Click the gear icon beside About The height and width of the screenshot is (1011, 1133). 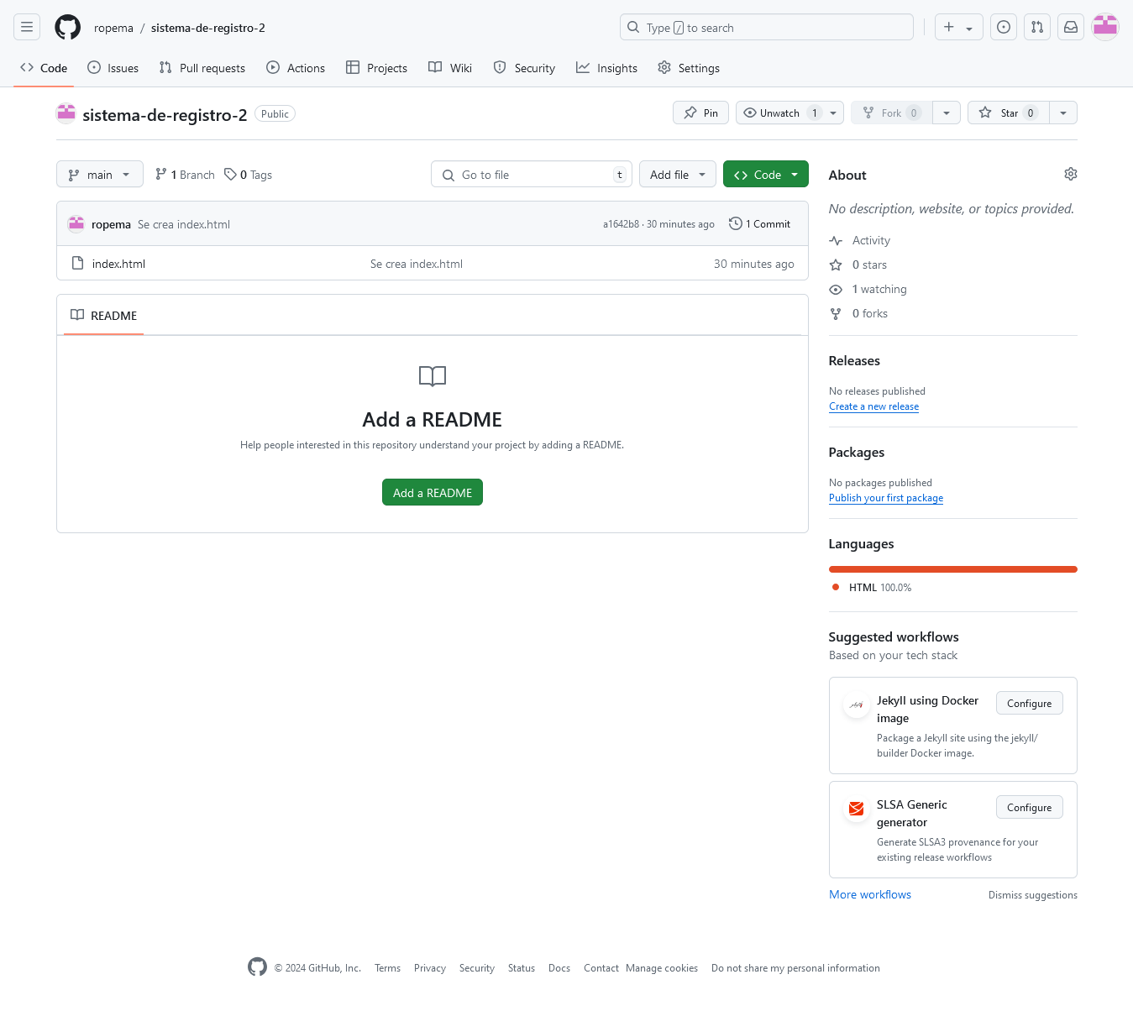coord(1070,174)
